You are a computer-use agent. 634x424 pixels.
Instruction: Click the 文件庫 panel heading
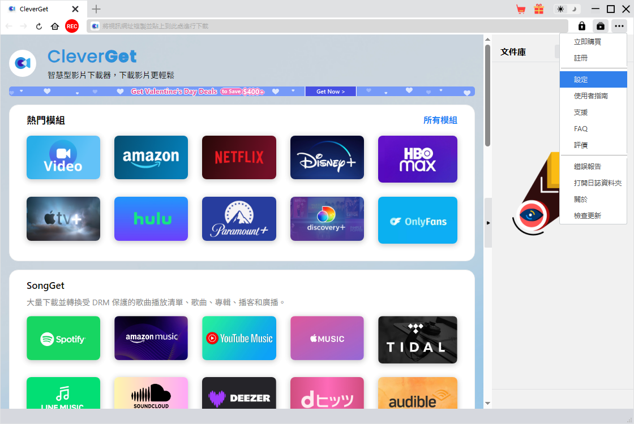[x=513, y=52]
